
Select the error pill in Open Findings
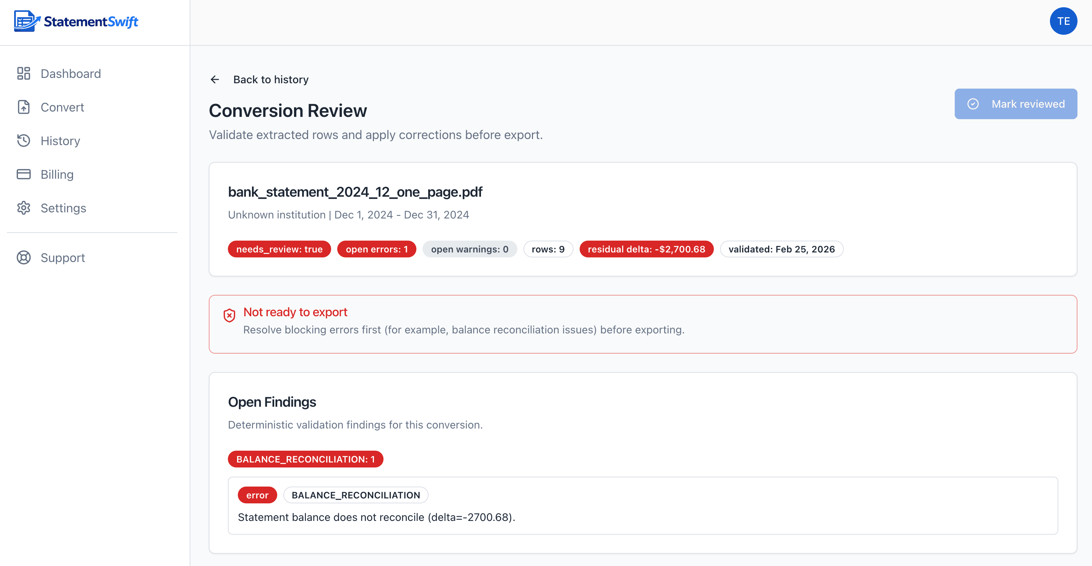[257, 495]
